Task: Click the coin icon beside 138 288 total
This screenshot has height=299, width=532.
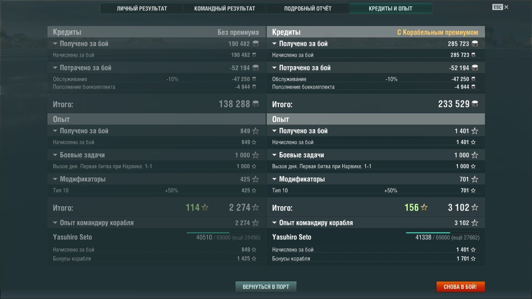Action: point(255,104)
